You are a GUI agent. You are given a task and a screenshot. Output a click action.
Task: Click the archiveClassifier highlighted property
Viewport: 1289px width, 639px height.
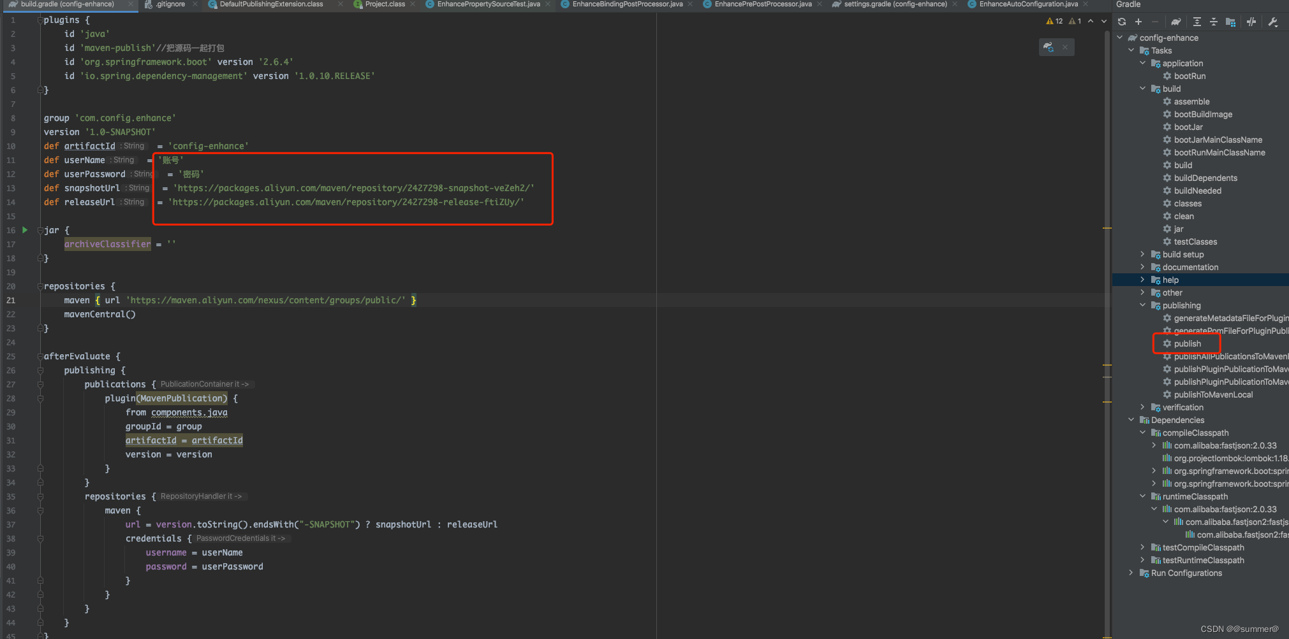coord(107,244)
